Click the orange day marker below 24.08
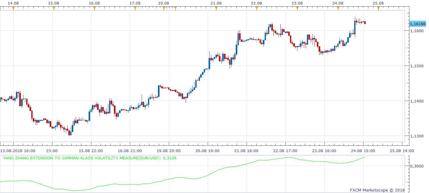Screen dimensions: 429x193 (338, 8)
